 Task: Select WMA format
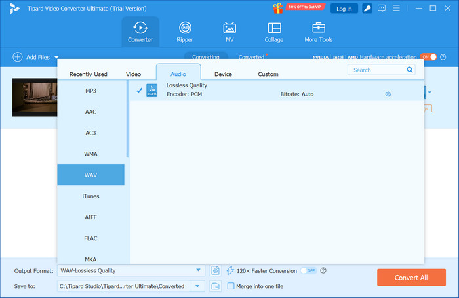click(90, 154)
